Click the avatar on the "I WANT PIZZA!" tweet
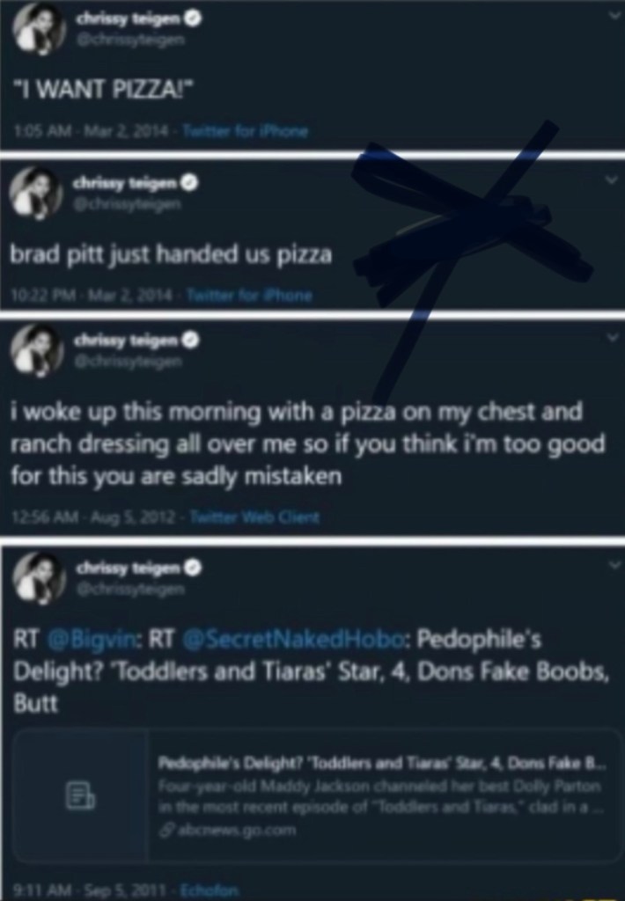 [x=39, y=33]
